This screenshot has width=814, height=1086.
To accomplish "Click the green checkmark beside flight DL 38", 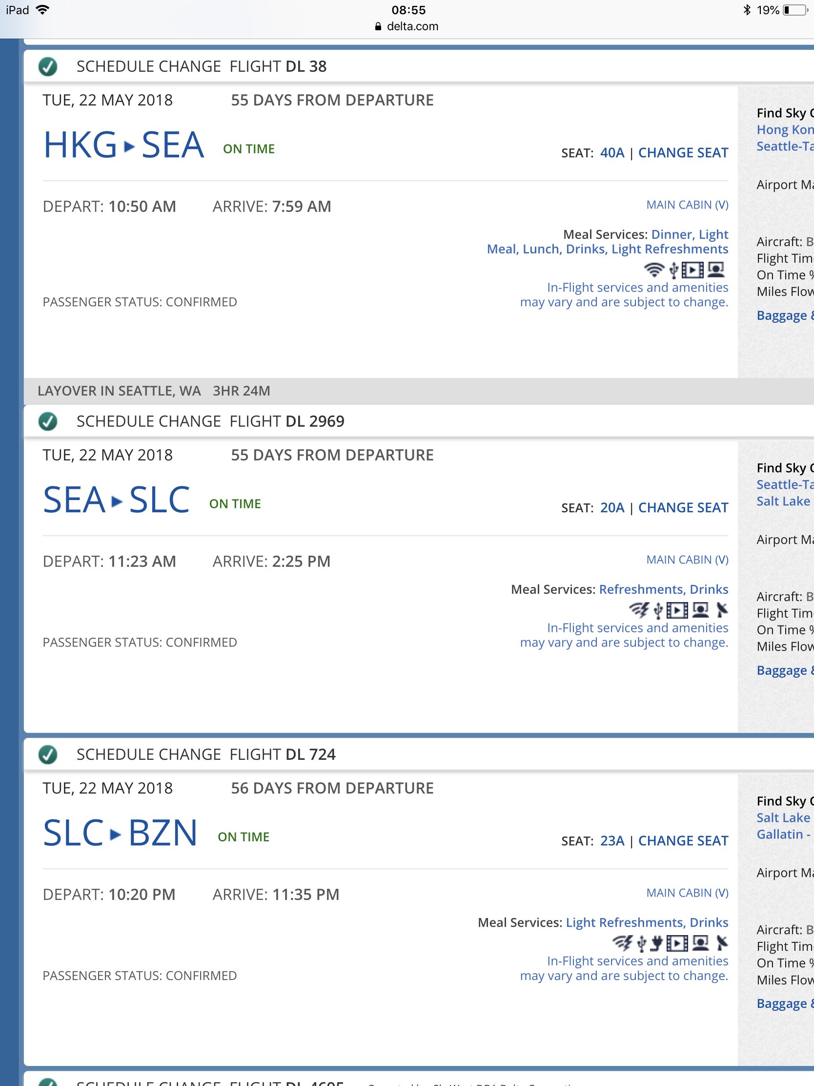I will tap(48, 66).
